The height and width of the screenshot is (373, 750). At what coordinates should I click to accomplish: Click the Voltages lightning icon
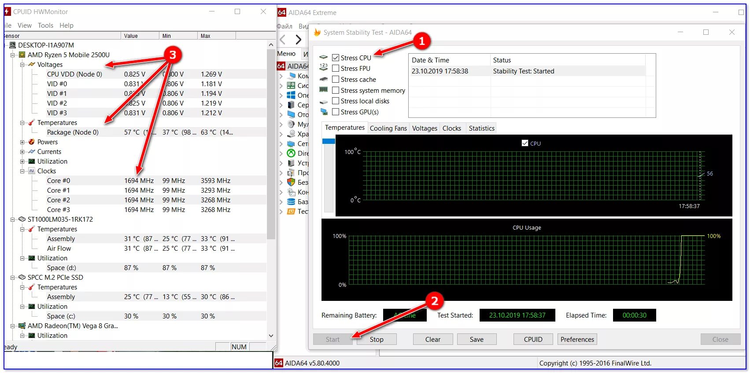click(x=32, y=65)
